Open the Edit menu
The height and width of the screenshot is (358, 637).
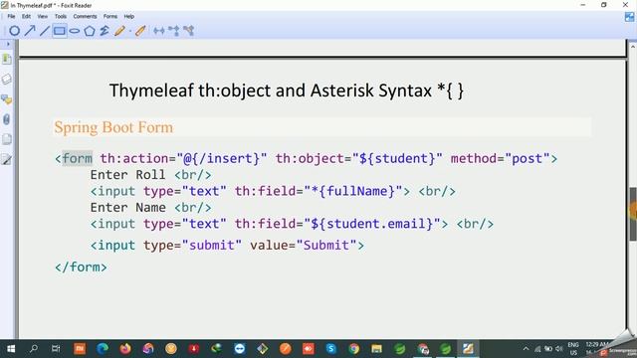26,17
